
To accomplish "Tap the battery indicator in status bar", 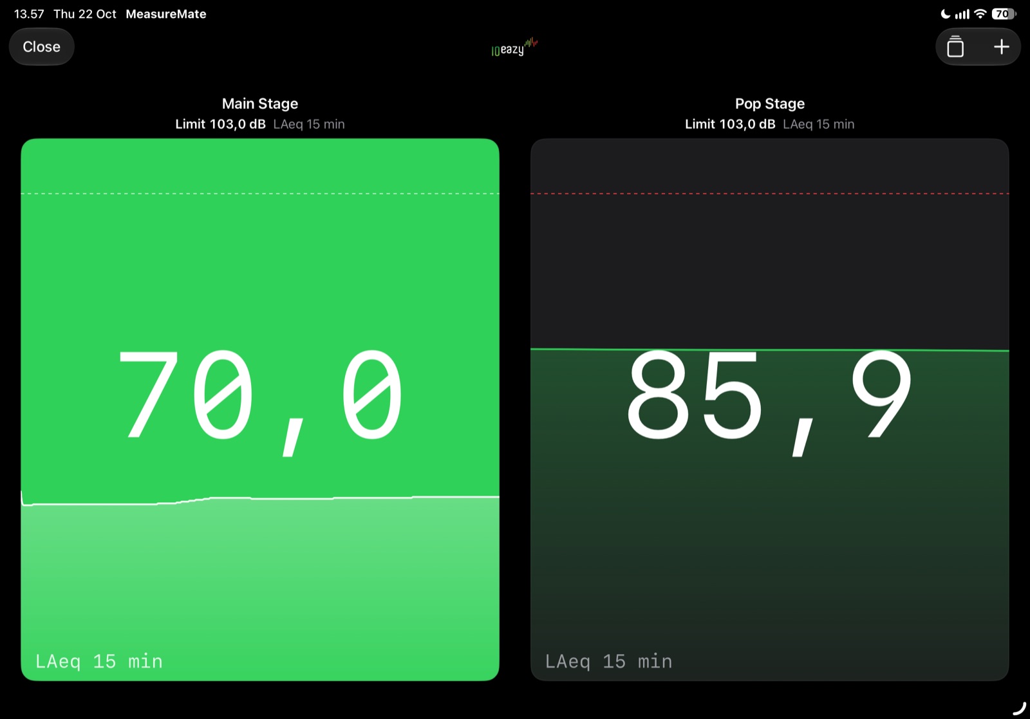I will 1004,14.
